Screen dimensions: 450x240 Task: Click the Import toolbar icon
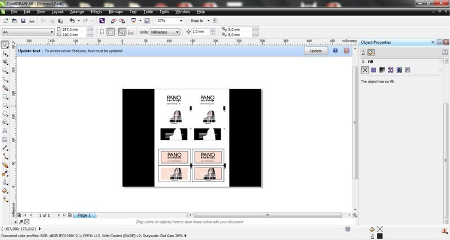click(114, 21)
